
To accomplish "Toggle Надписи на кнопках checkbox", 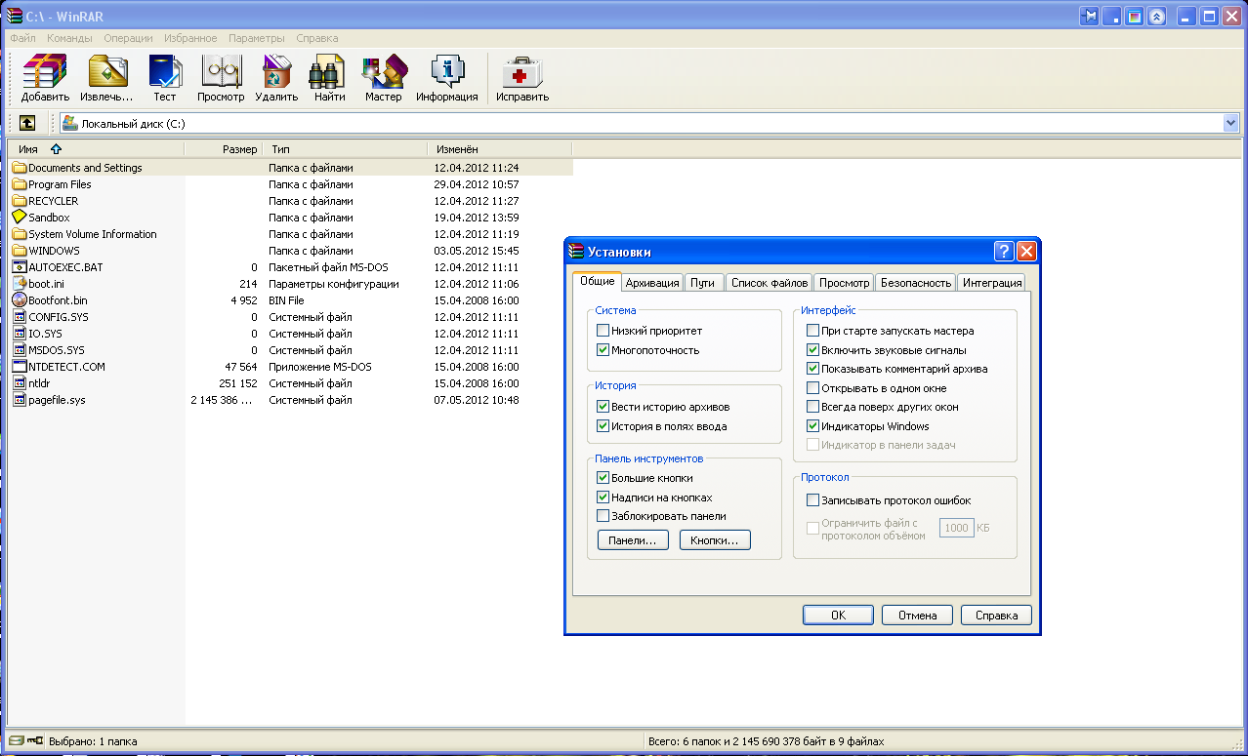I will tap(603, 497).
